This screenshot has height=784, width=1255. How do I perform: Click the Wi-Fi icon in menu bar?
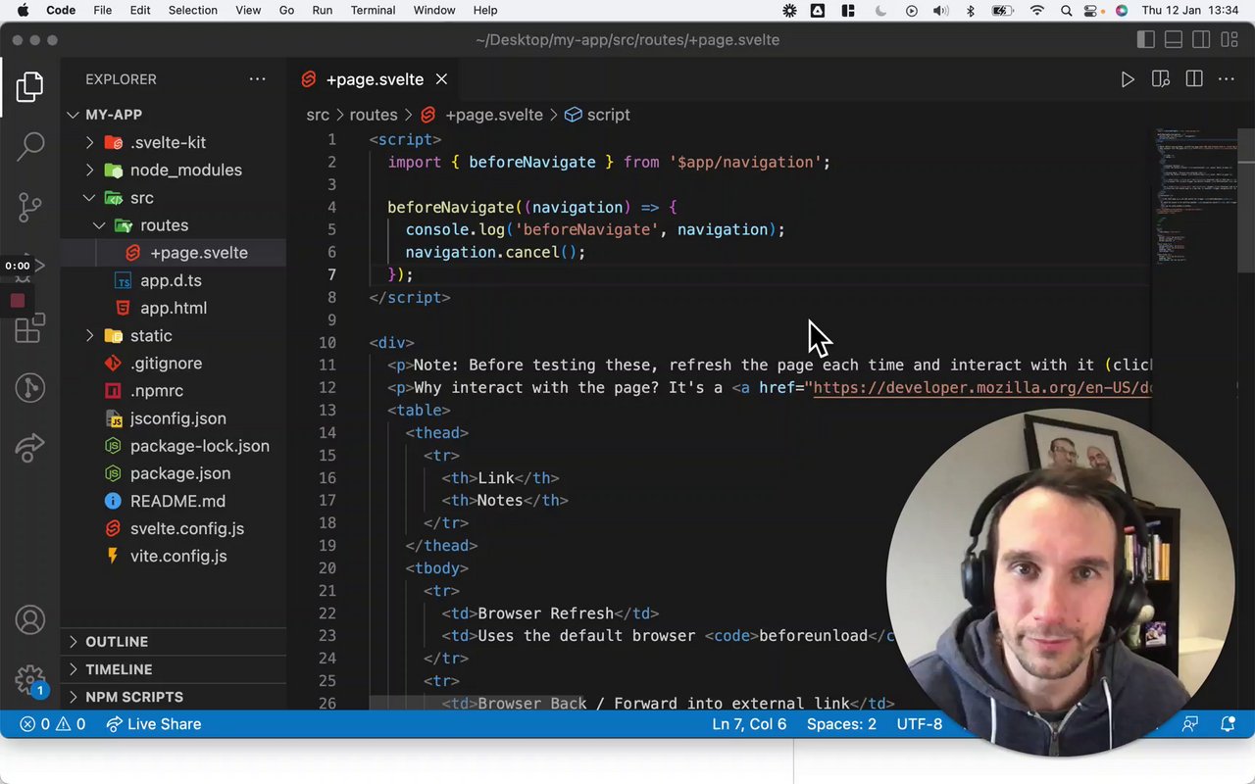pos(1037,11)
